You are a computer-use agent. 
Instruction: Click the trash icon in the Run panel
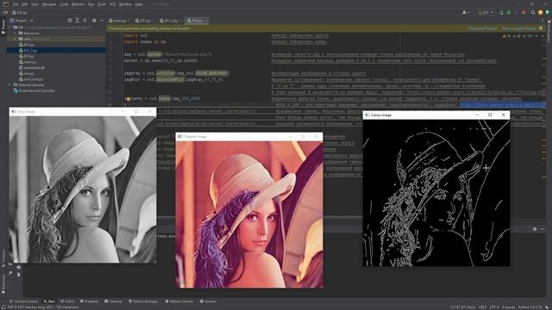(x=18, y=274)
